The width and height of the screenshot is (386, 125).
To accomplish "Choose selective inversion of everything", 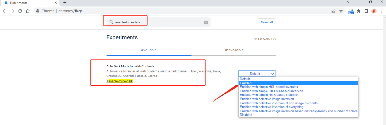I will click(x=298, y=107).
